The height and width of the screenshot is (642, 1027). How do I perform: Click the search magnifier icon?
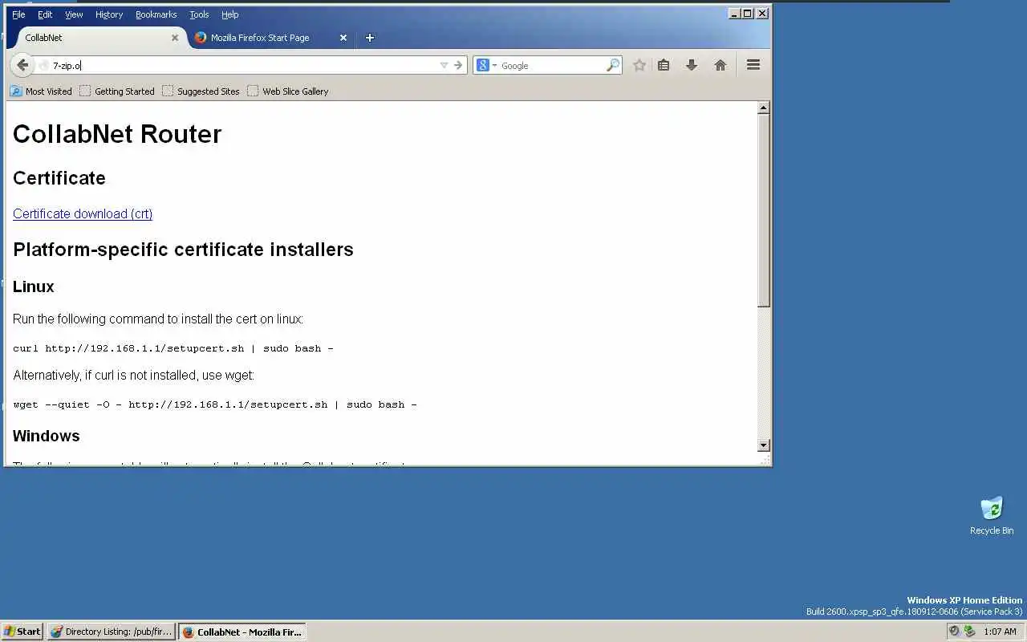coord(613,65)
